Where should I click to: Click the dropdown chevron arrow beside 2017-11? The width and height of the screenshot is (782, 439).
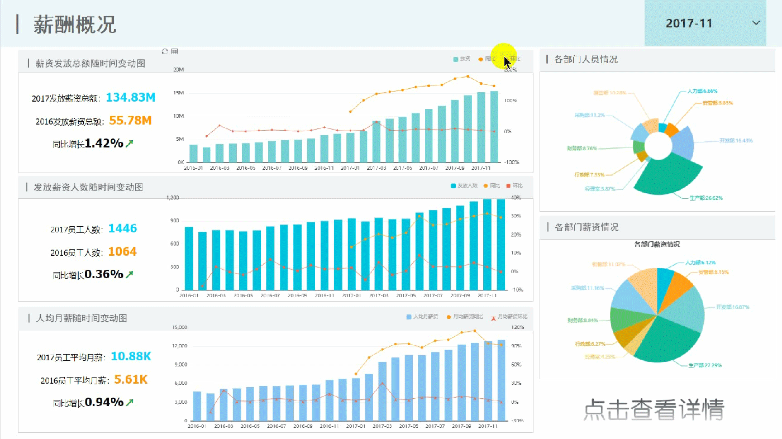[x=756, y=23]
